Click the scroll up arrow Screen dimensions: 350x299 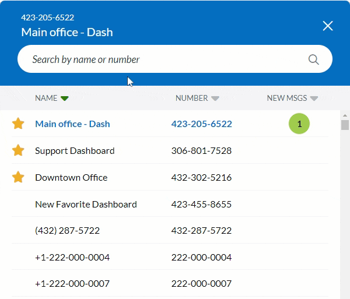[x=345, y=115]
